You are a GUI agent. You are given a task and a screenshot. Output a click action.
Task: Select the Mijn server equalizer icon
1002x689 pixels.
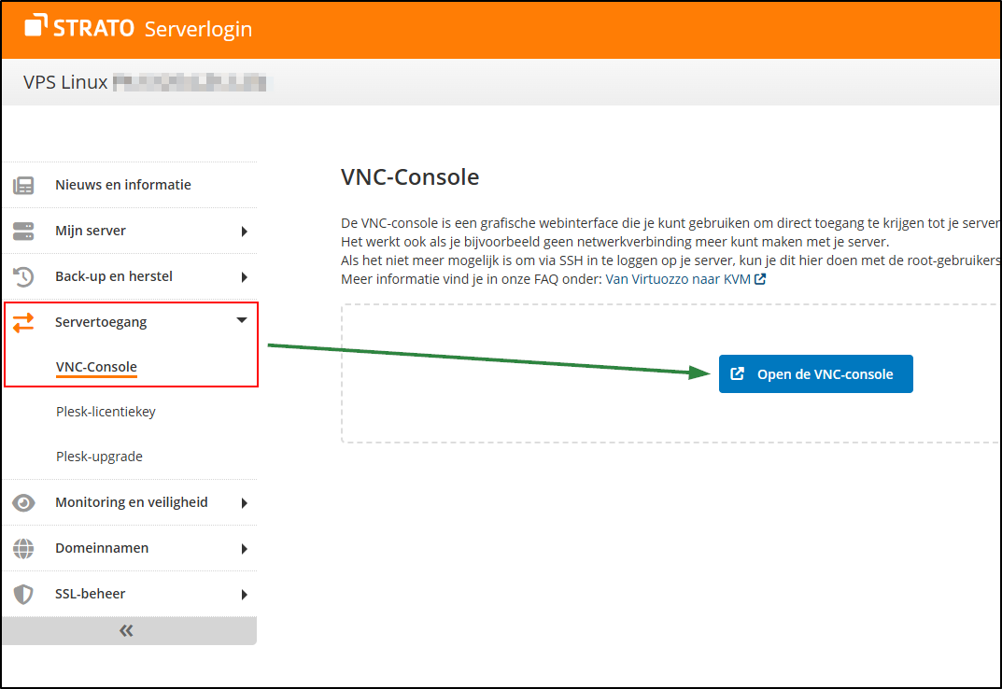coord(21,230)
